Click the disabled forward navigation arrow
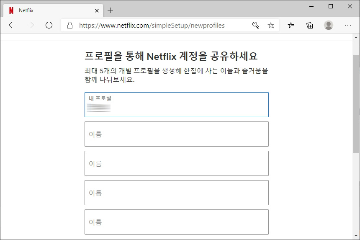Viewport: 360px width, 240px height. coord(30,25)
